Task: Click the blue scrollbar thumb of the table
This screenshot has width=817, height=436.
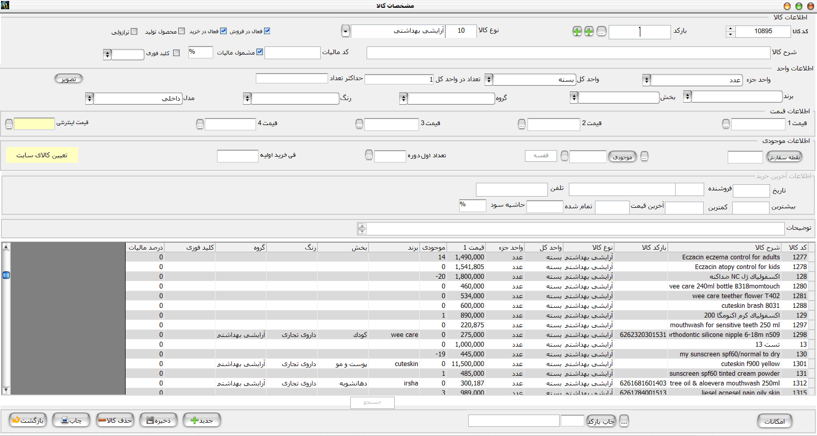Action: (6, 275)
